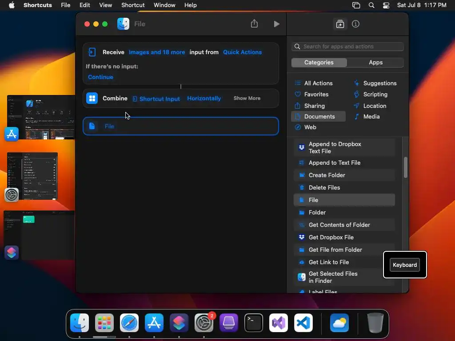Click the action list scrollbar
Image resolution: width=455 pixels, height=341 pixels.
point(405,167)
